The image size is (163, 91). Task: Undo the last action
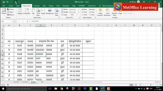point(7,2)
